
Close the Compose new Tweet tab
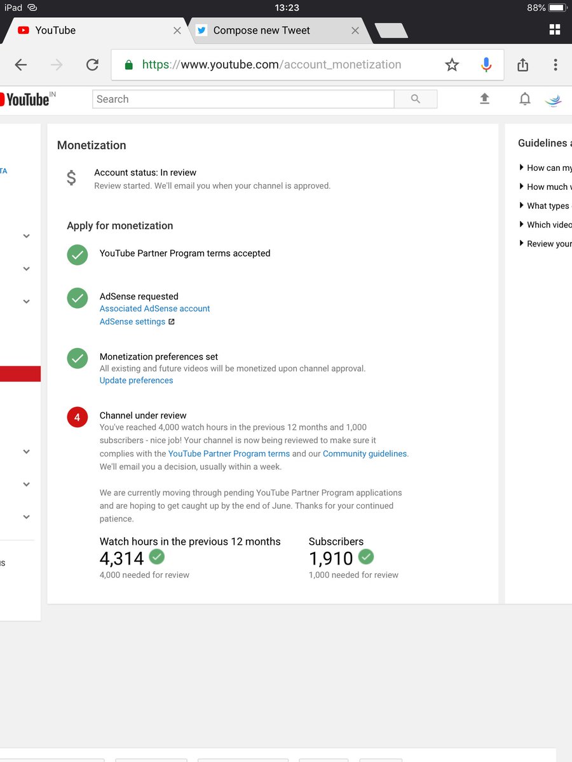pyautogui.click(x=355, y=30)
